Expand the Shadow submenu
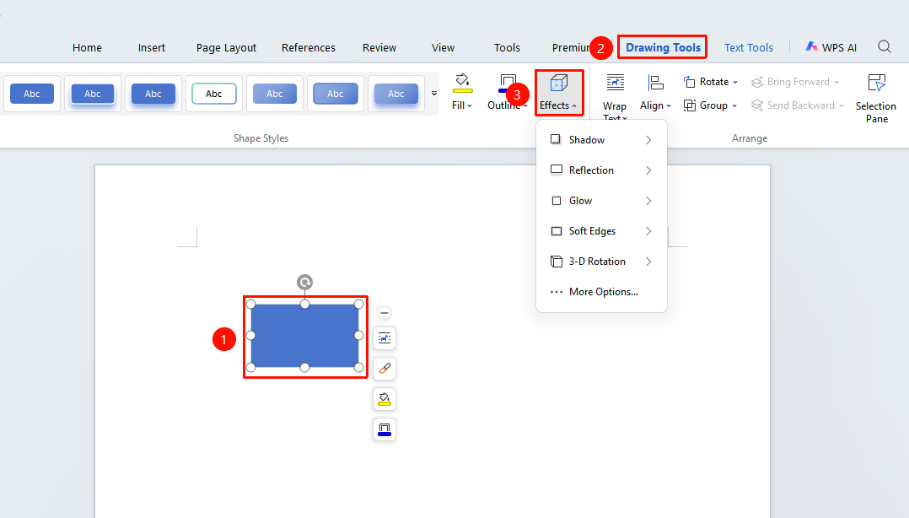Image resolution: width=909 pixels, height=518 pixels. pos(601,140)
